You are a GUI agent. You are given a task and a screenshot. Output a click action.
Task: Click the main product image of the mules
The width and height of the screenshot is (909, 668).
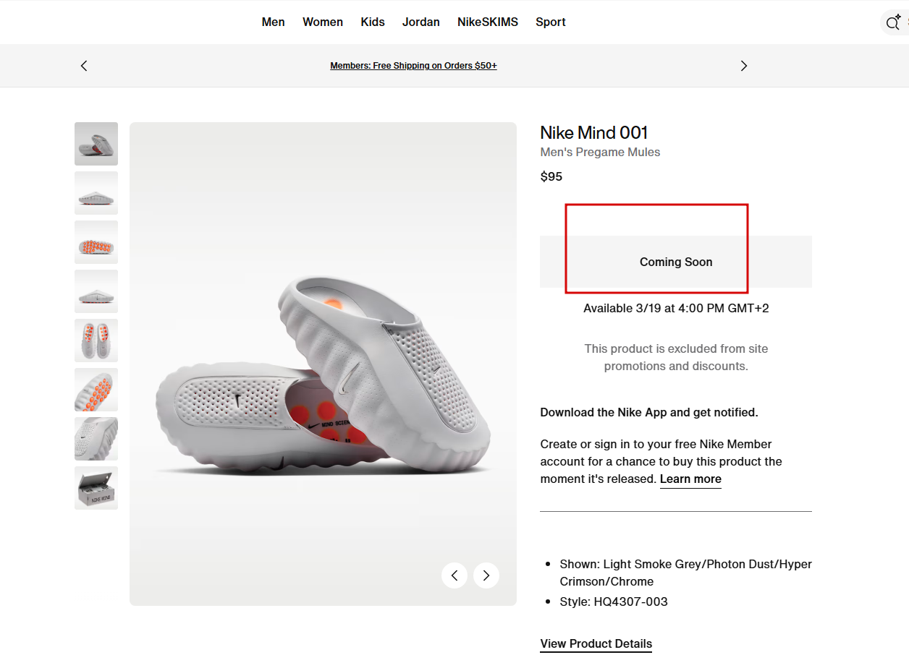tap(323, 376)
